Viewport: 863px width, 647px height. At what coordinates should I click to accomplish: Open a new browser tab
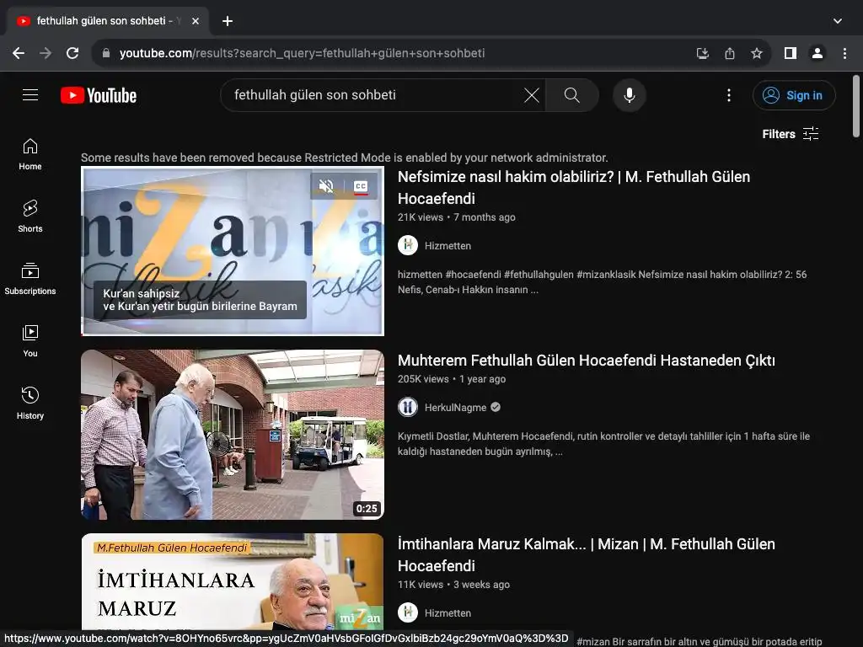[228, 21]
